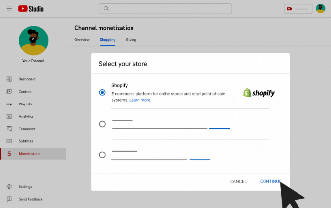Select the third store radio button

point(102,155)
